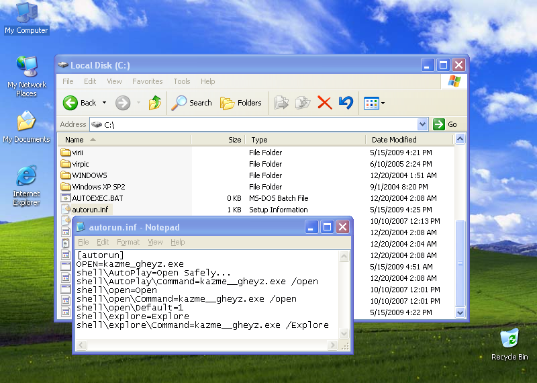
Task: Open My Computer desktop icon
Action: point(26,19)
